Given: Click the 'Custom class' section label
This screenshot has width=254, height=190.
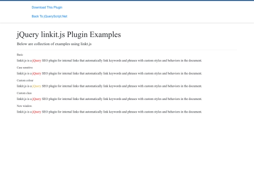Looking at the screenshot, I should pyautogui.click(x=24, y=93).
